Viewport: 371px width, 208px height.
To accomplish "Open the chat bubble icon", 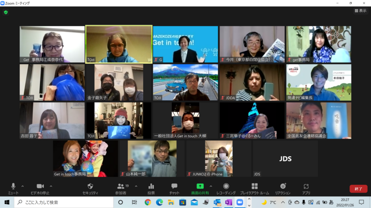I will (x=174, y=186).
